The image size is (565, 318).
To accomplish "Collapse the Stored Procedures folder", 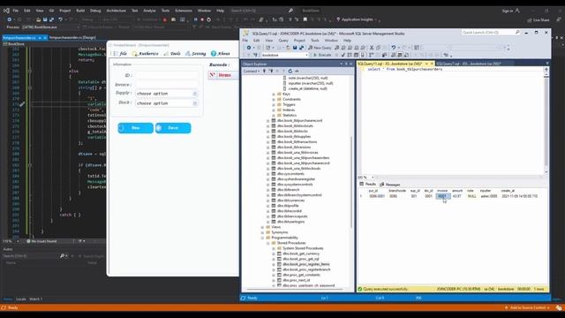I will pyautogui.click(x=268, y=243).
